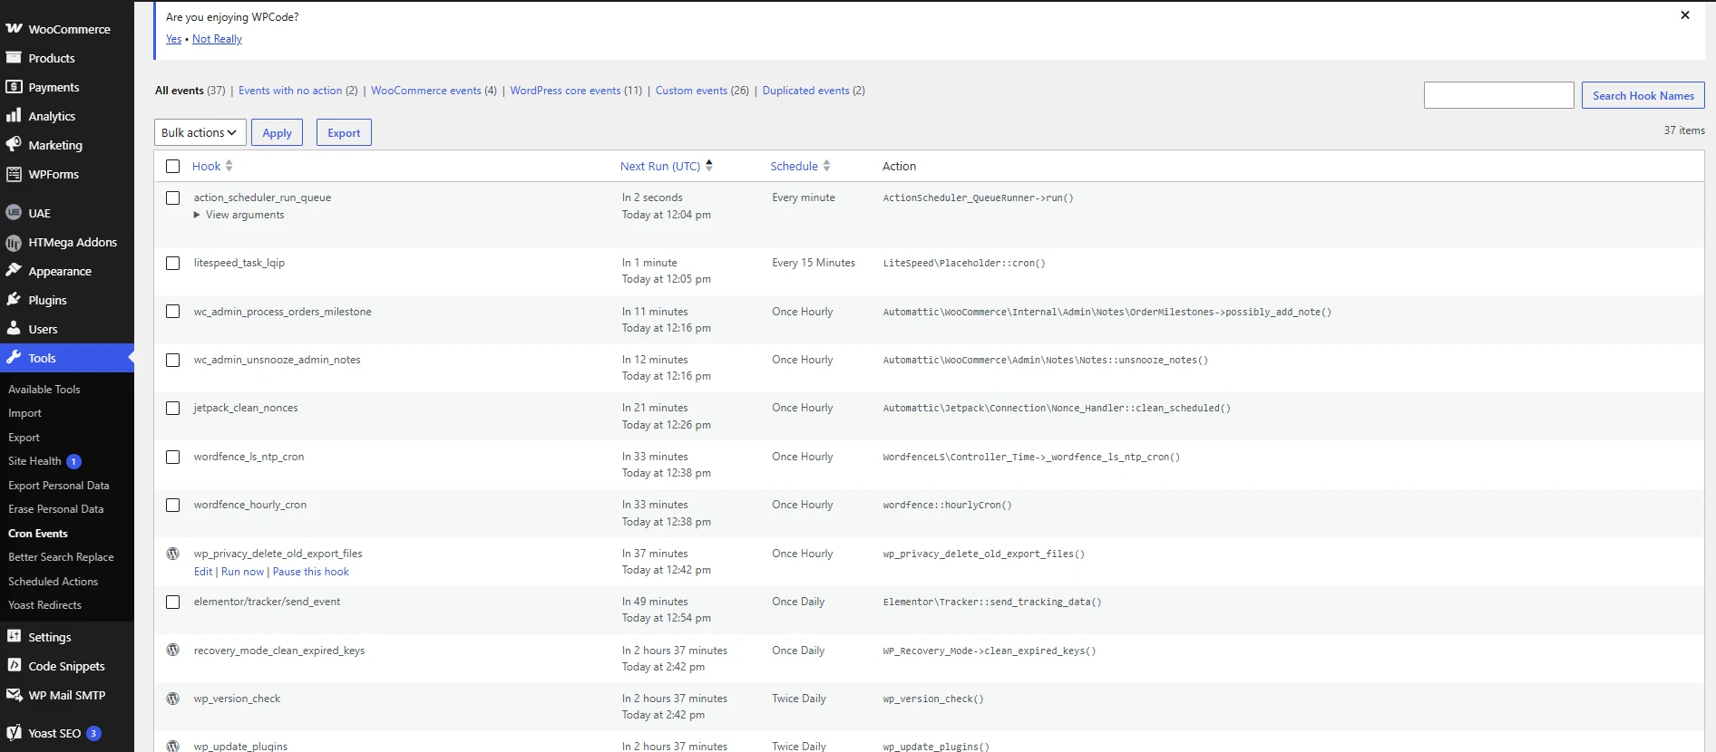Viewport: 1716px width, 752px height.
Task: Click the Export button
Action: [x=344, y=132]
